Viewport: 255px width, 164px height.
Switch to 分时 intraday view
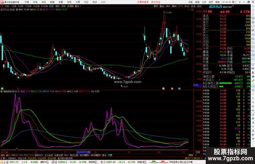click(7, 6)
